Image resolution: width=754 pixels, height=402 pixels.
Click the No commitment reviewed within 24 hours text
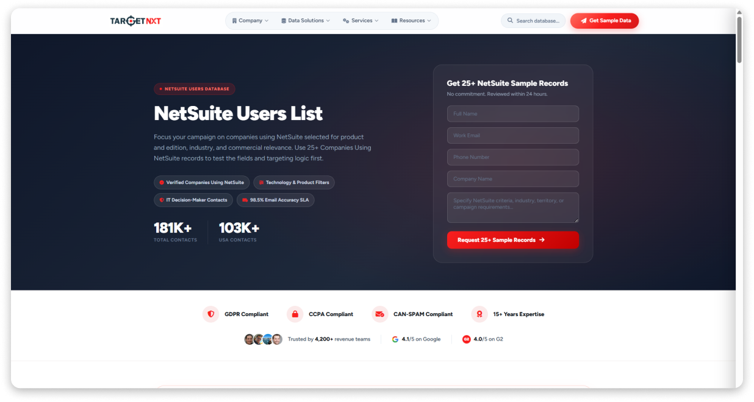click(497, 94)
